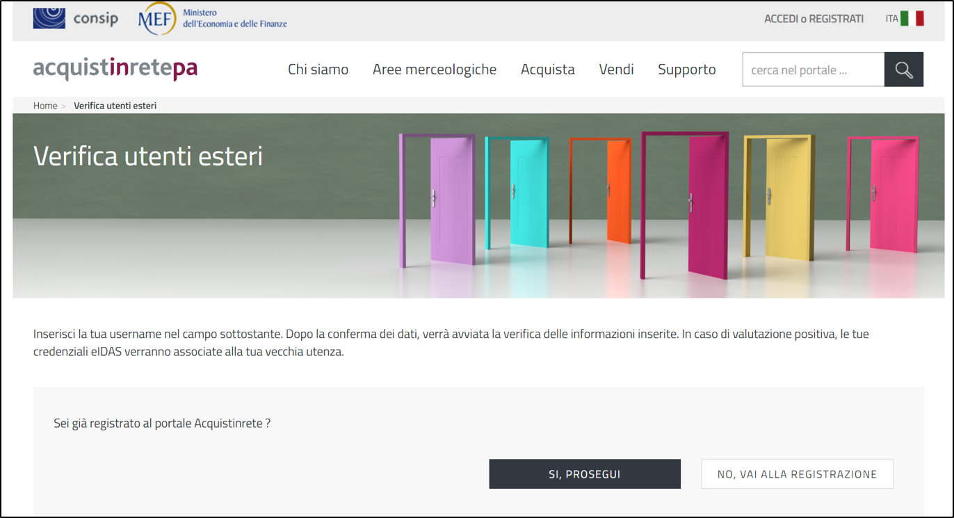
Task: Open the ITA language selector
Action: point(891,19)
